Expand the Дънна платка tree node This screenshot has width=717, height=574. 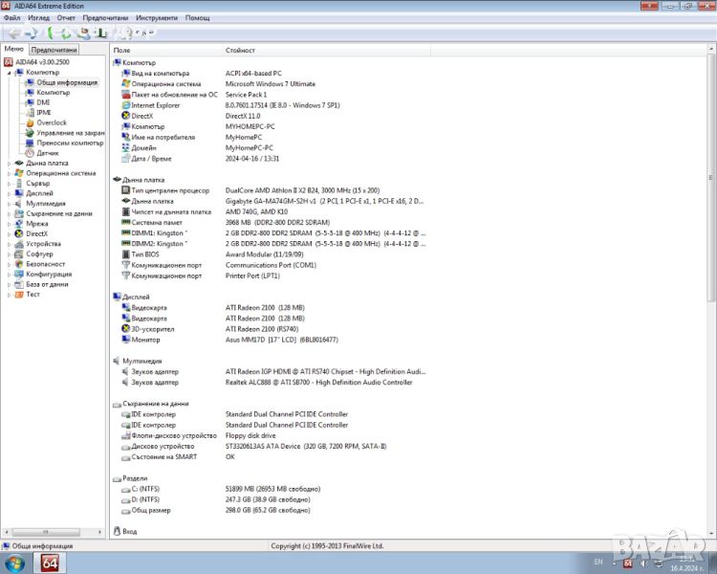9,164
